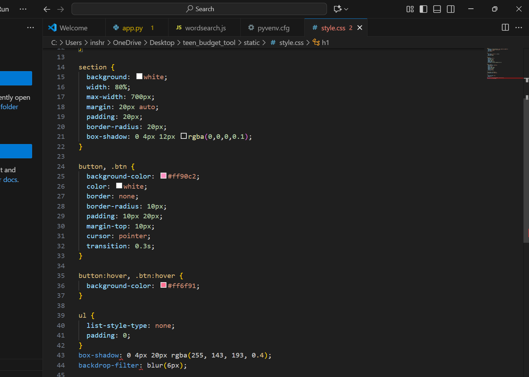This screenshot has width=529, height=377.
Task: Close the style.css tab
Action: [x=360, y=28]
